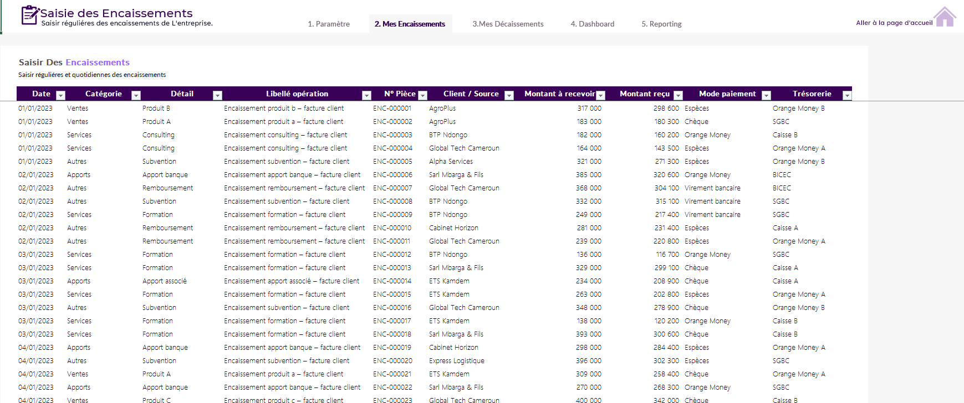964x403 pixels.
Task: Click 'Remboursement' in ENC-000007 row
Action: tap(168, 188)
